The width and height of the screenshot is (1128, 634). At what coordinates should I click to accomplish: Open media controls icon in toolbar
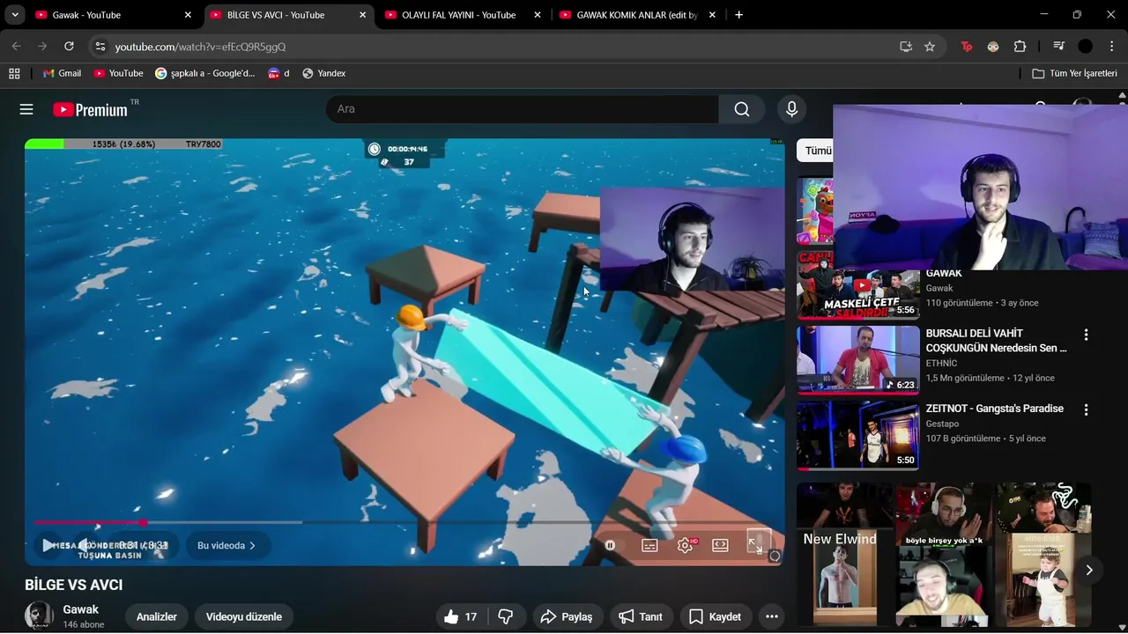click(x=1058, y=47)
